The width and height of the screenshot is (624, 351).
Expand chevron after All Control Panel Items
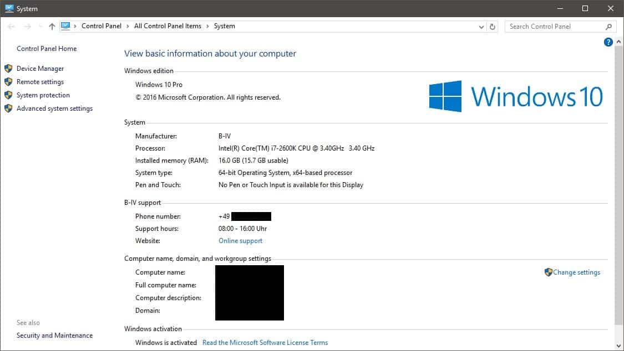click(x=207, y=26)
